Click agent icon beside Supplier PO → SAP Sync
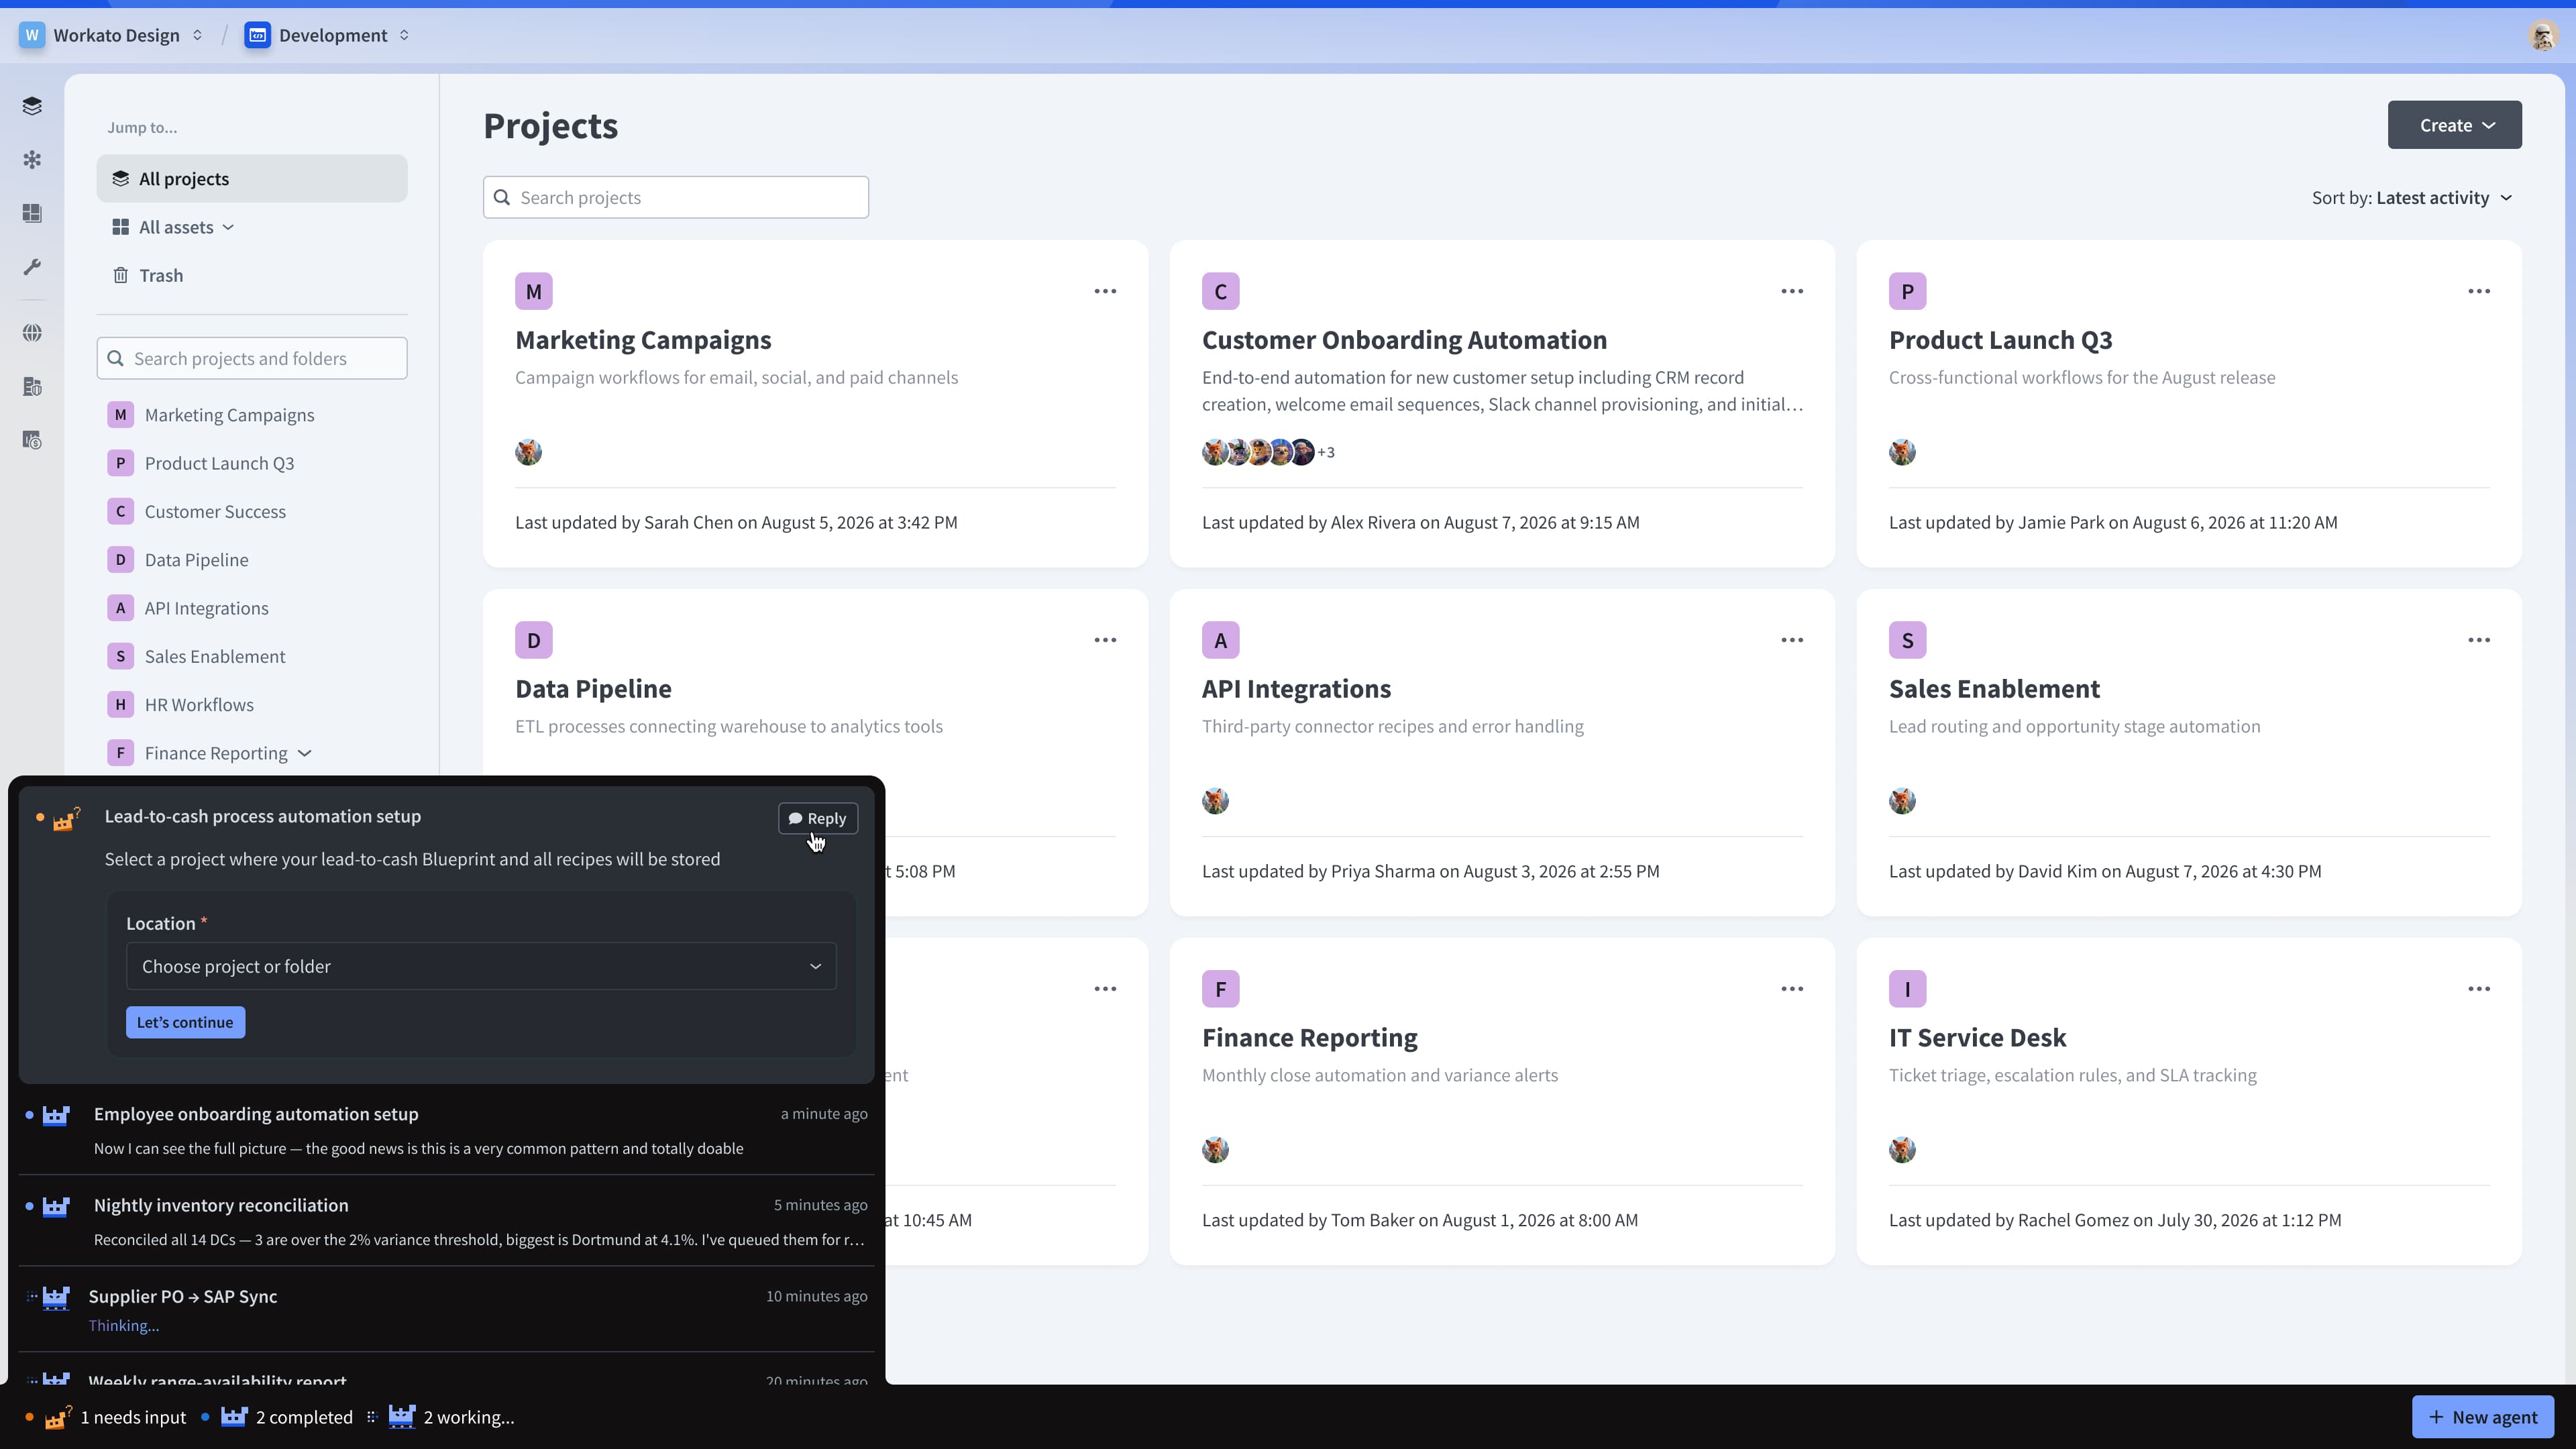Image resolution: width=2576 pixels, height=1449 pixels. tap(56, 1298)
